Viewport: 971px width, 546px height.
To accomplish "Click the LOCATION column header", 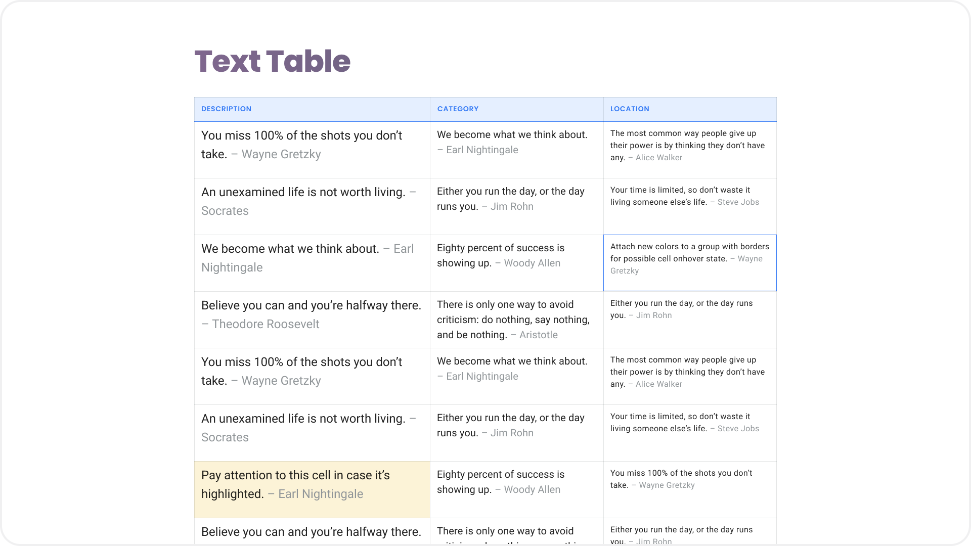I will pos(630,109).
